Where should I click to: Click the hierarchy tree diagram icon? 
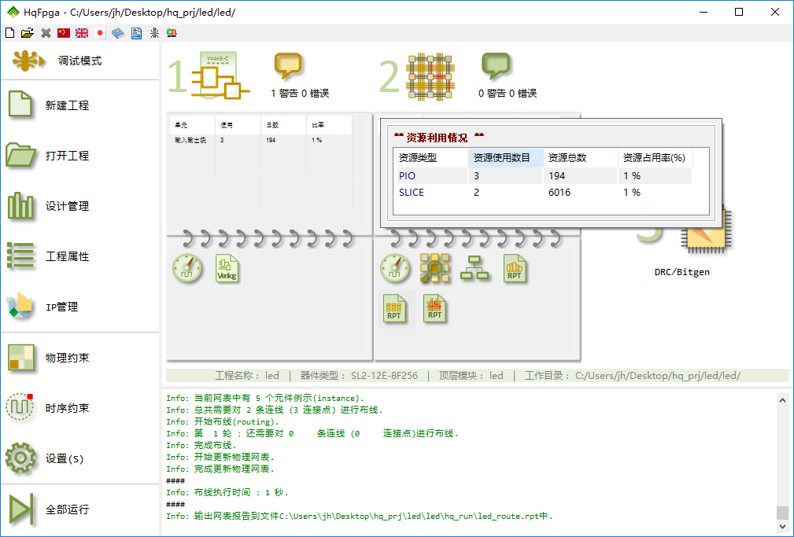click(474, 268)
